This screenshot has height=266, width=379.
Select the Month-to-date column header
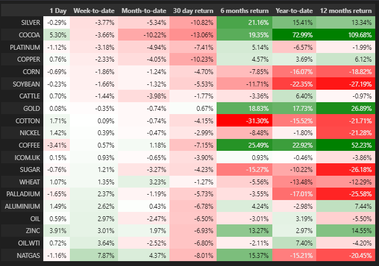(144, 10)
